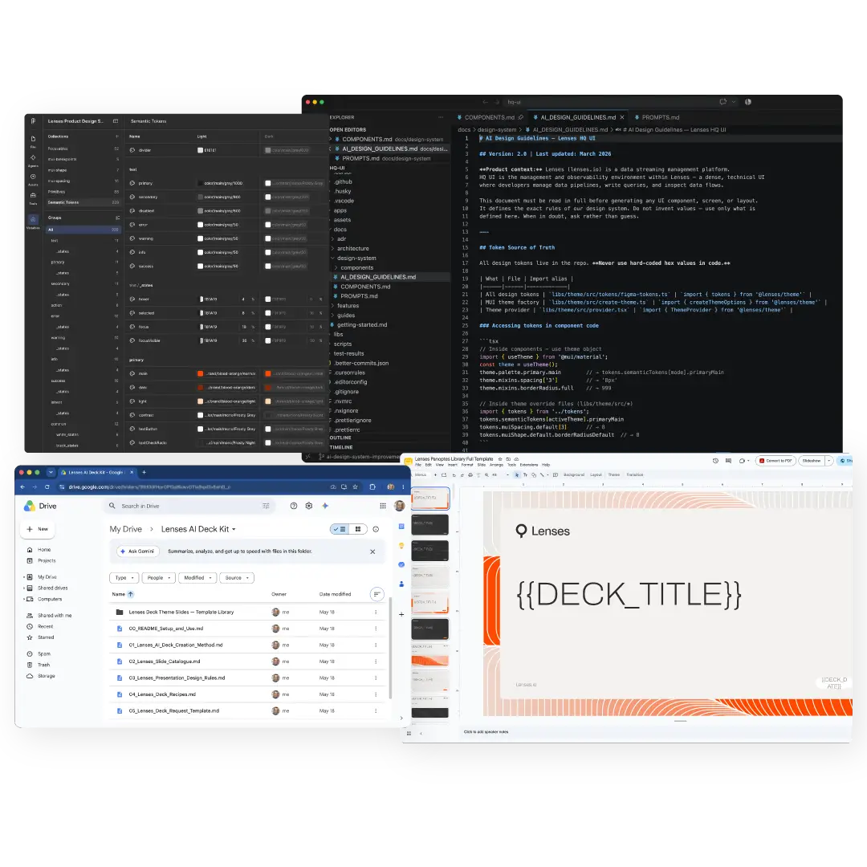
Task: Switch Drive to grid layout view
Action: (358, 529)
